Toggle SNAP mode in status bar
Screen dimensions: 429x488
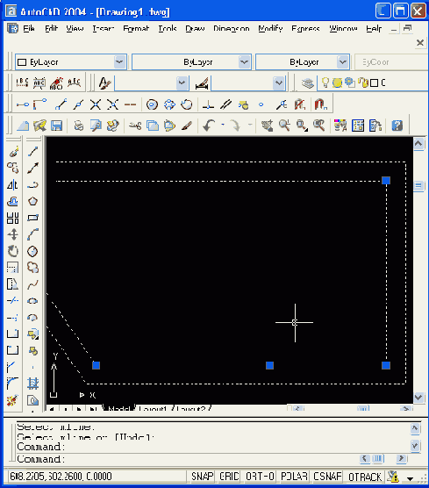pyautogui.click(x=202, y=477)
